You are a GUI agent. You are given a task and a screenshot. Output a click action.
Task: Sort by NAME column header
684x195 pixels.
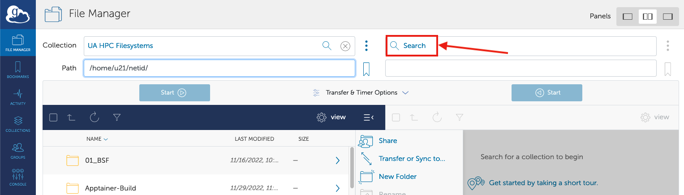point(97,139)
